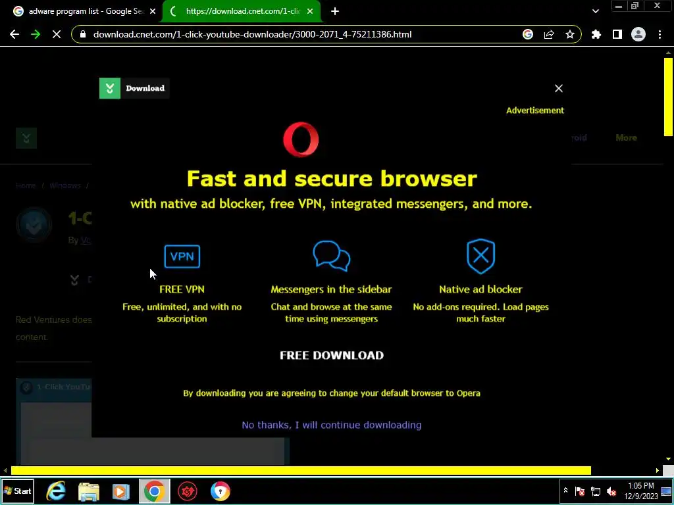Image resolution: width=674 pixels, height=505 pixels.
Task: View site information lock icon
Action: tap(84, 34)
